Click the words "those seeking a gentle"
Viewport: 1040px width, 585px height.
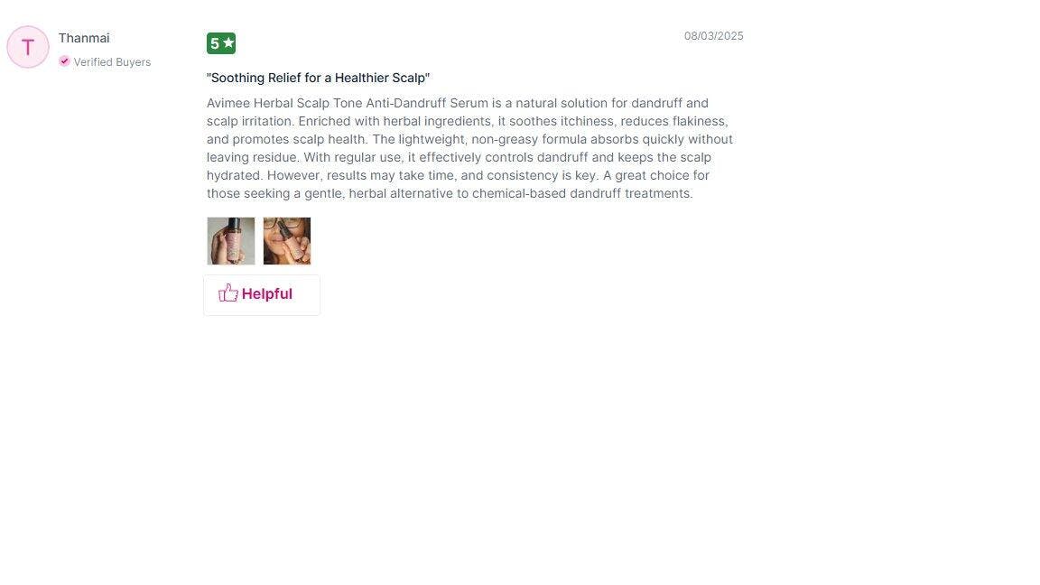(275, 194)
